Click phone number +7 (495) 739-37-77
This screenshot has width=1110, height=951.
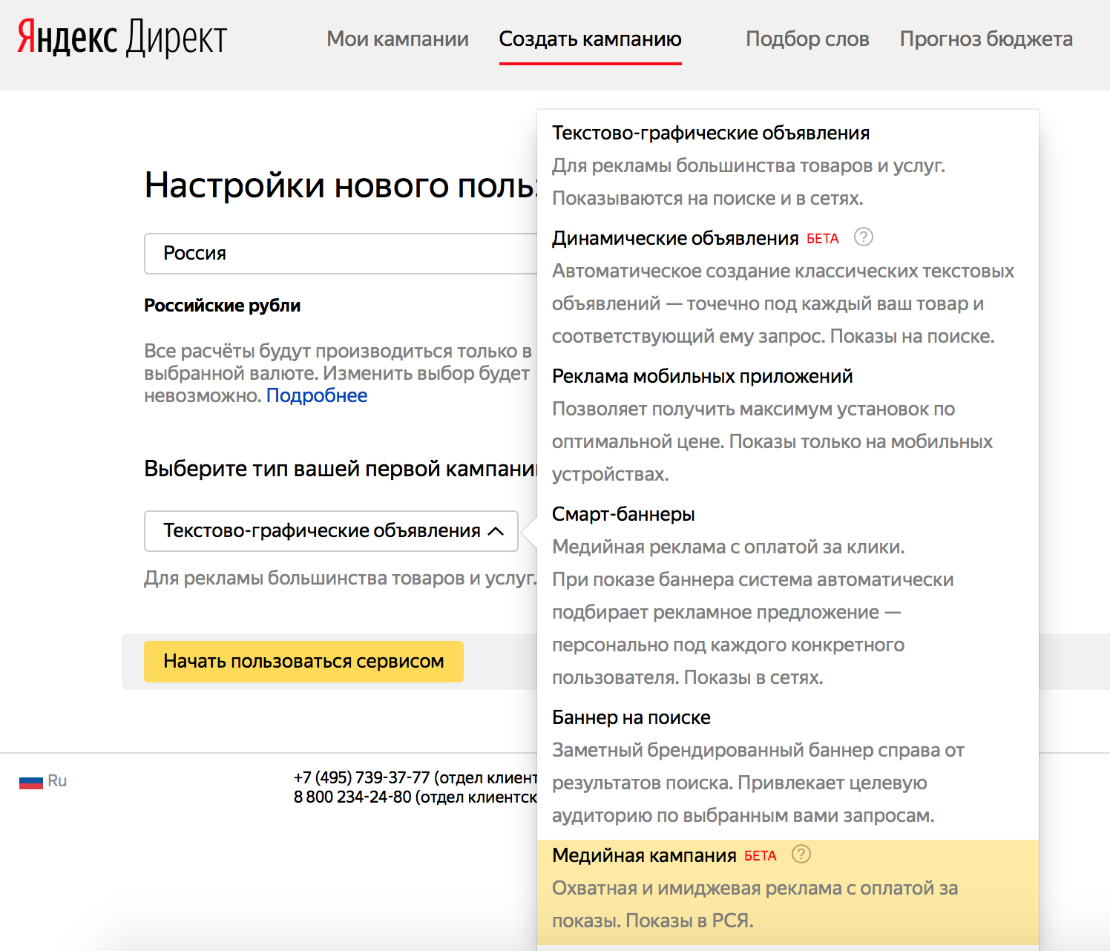[x=361, y=777]
